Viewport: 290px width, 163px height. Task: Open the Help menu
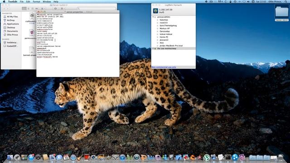(x=56, y=1)
